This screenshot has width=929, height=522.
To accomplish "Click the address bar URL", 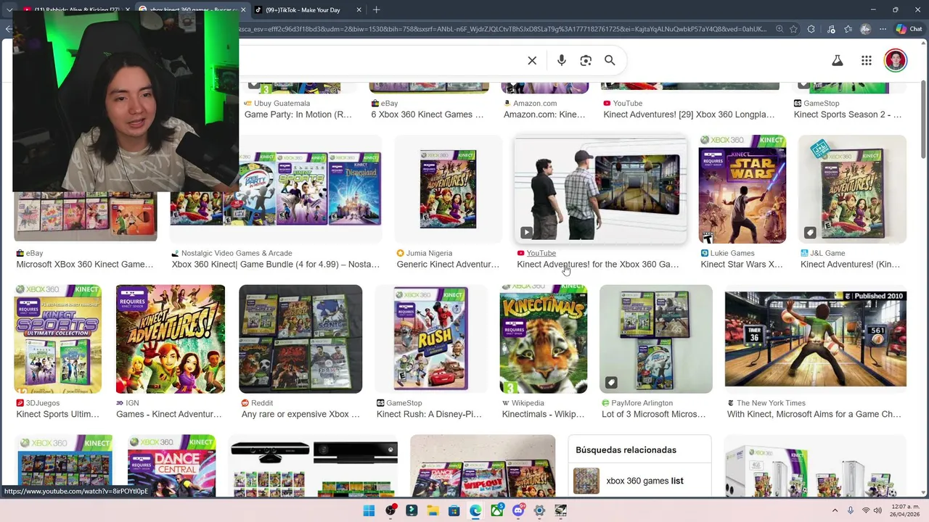I will [502, 29].
